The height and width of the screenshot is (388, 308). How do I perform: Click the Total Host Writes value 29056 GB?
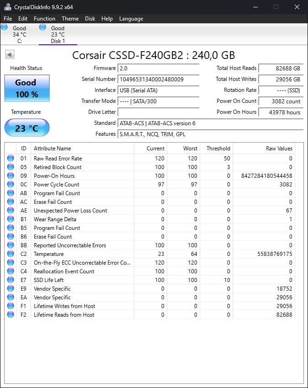(x=281, y=79)
